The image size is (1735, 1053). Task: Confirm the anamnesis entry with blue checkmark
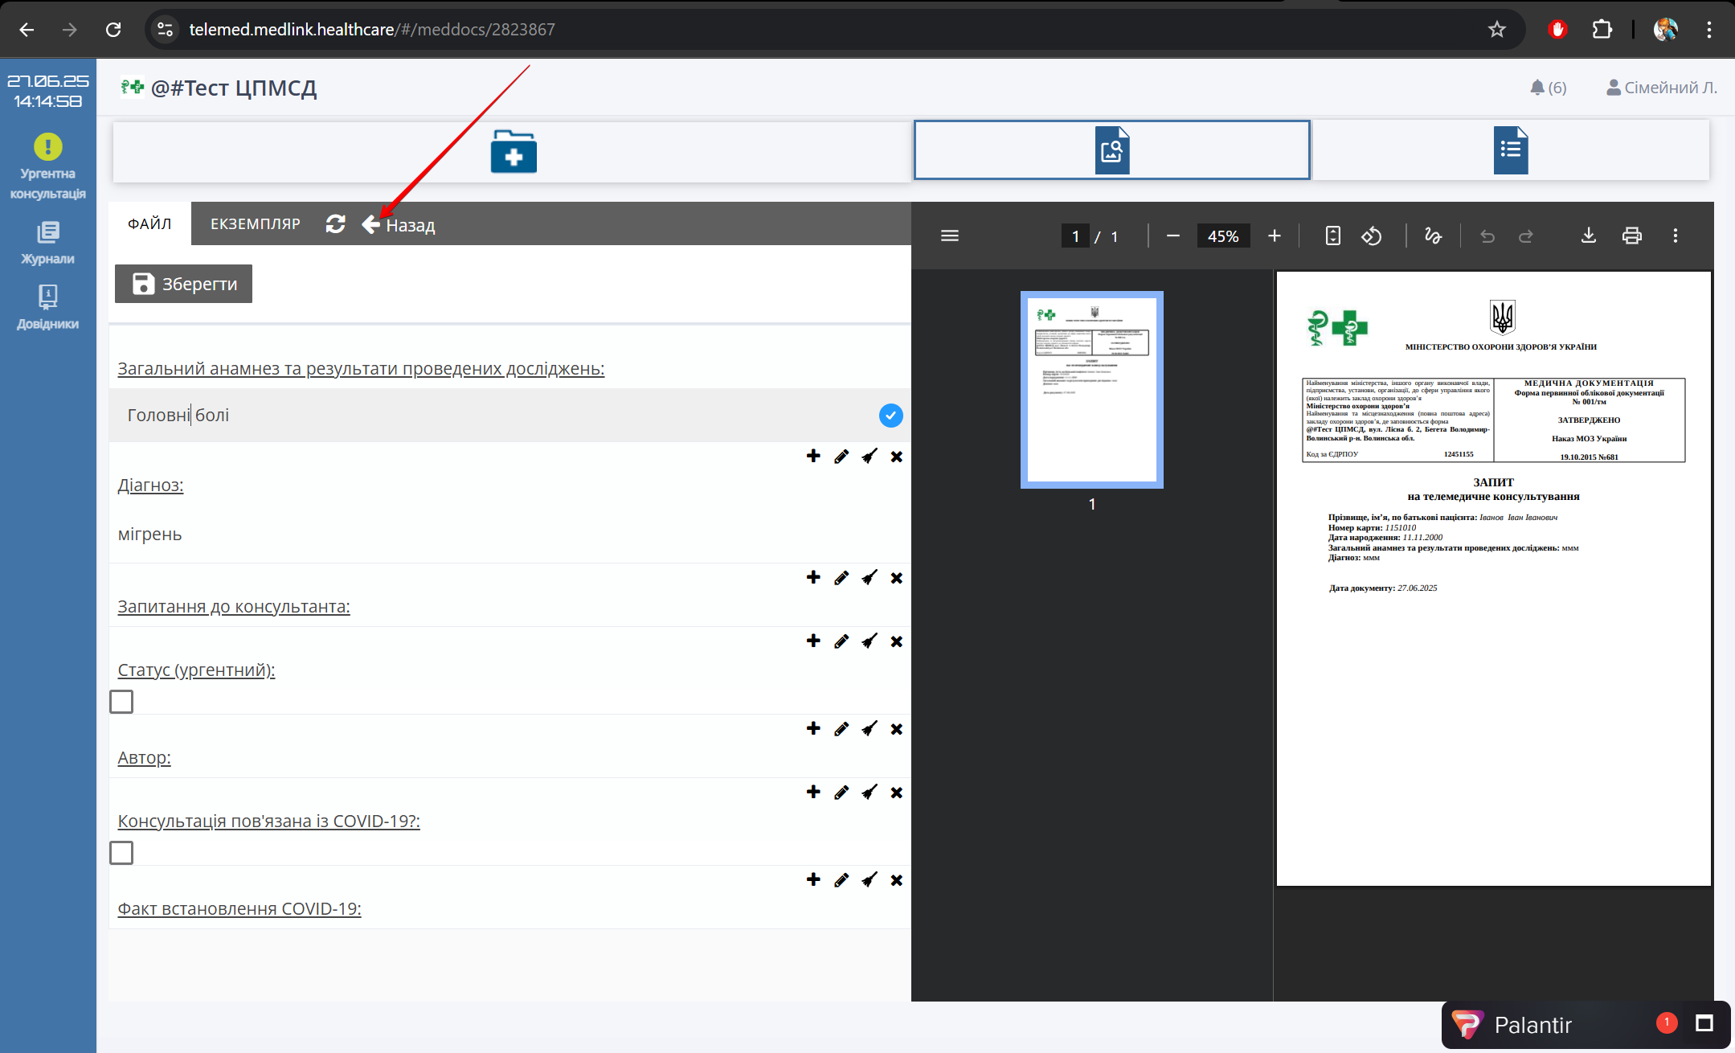(890, 416)
